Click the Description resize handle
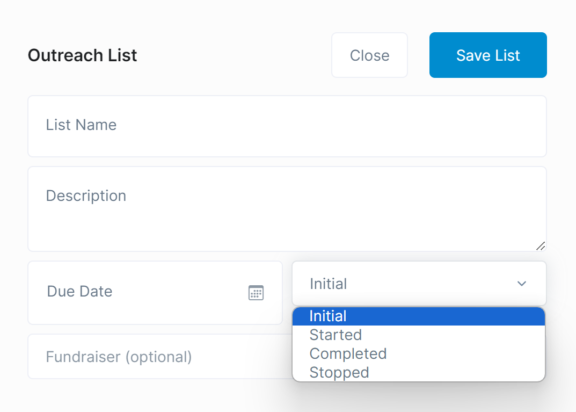 541,247
